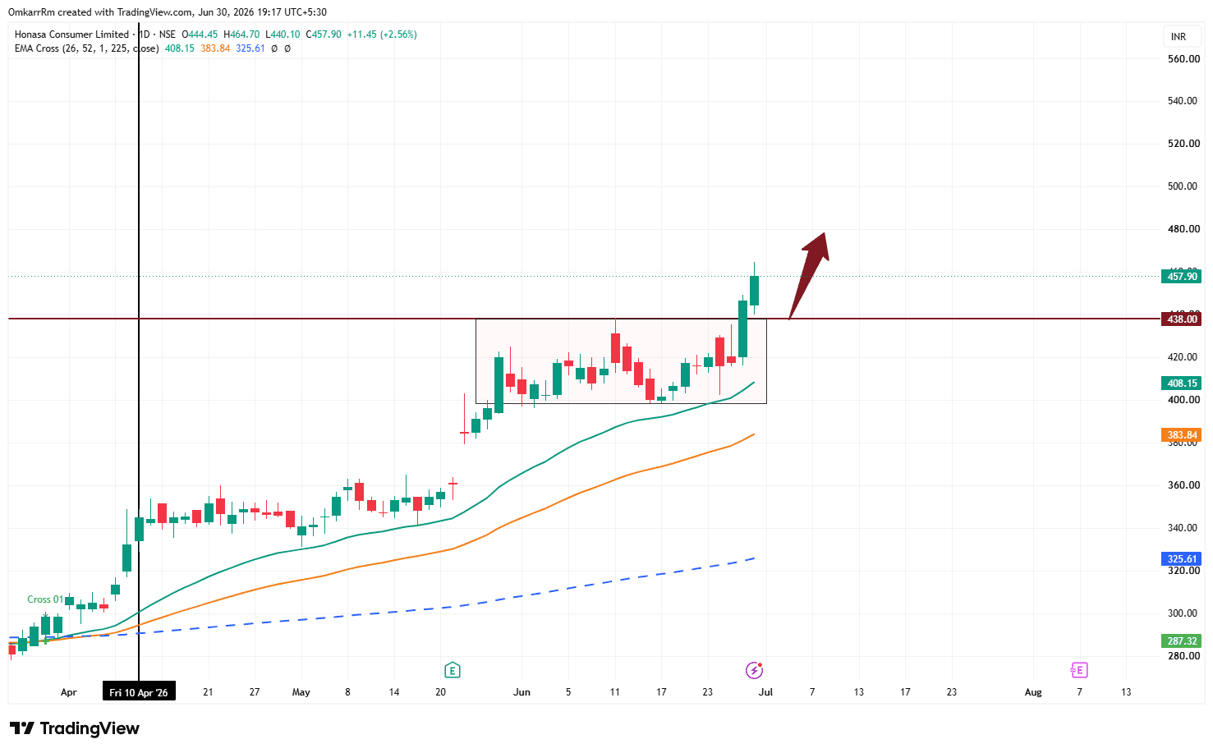Click the 500.00 price scale label

point(1183,186)
